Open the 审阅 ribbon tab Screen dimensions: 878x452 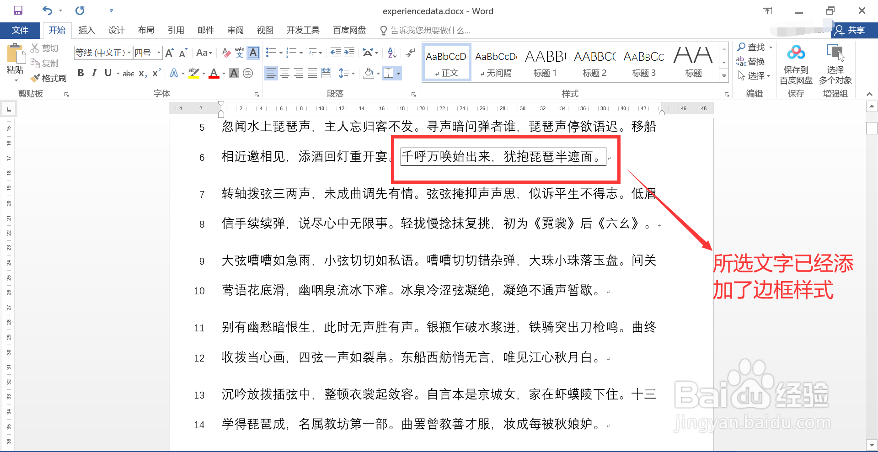click(235, 30)
